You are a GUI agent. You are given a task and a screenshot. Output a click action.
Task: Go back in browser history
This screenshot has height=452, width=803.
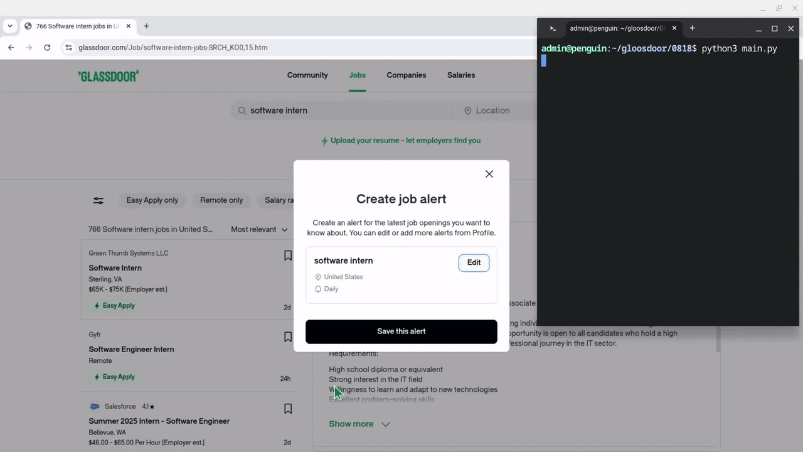coord(11,48)
